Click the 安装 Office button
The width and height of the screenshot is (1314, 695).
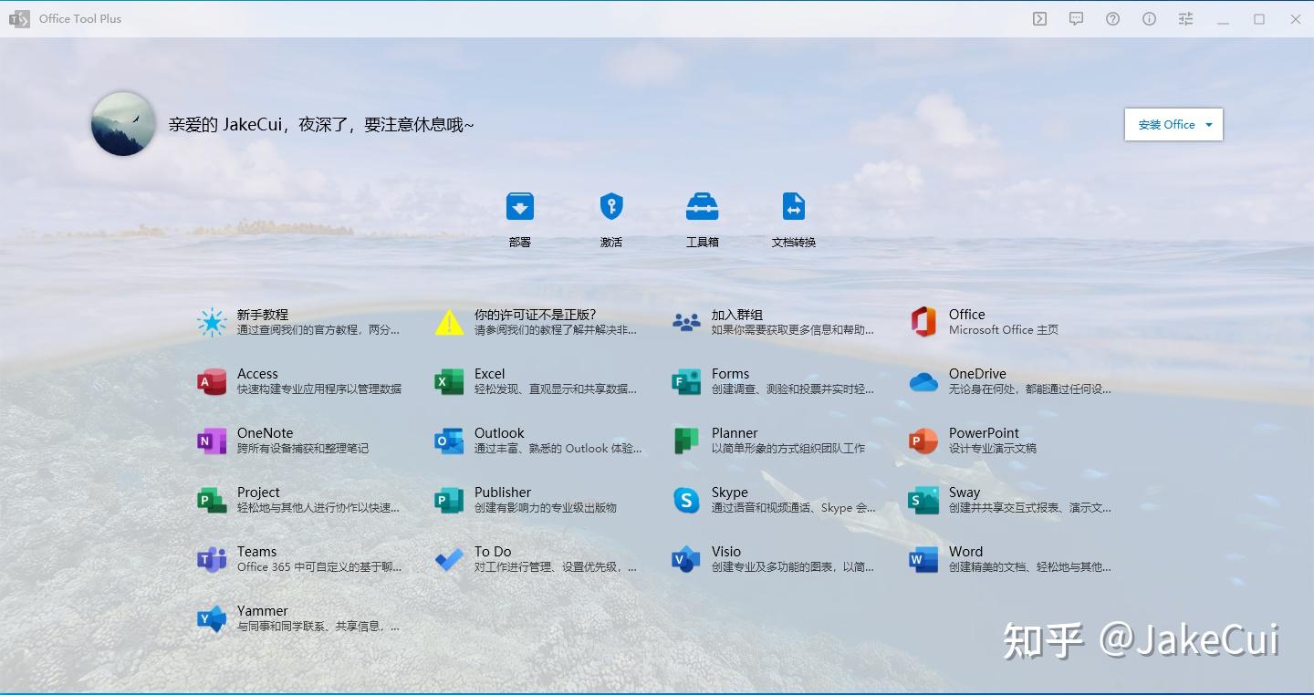tap(1173, 125)
